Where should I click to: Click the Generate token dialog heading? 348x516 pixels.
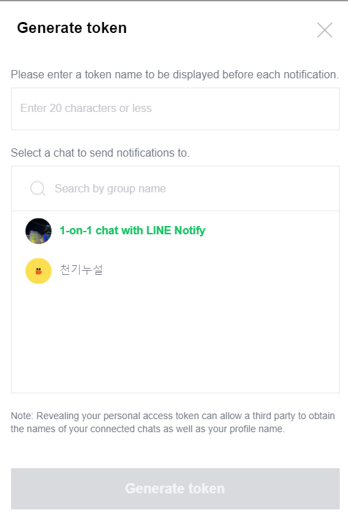click(72, 28)
